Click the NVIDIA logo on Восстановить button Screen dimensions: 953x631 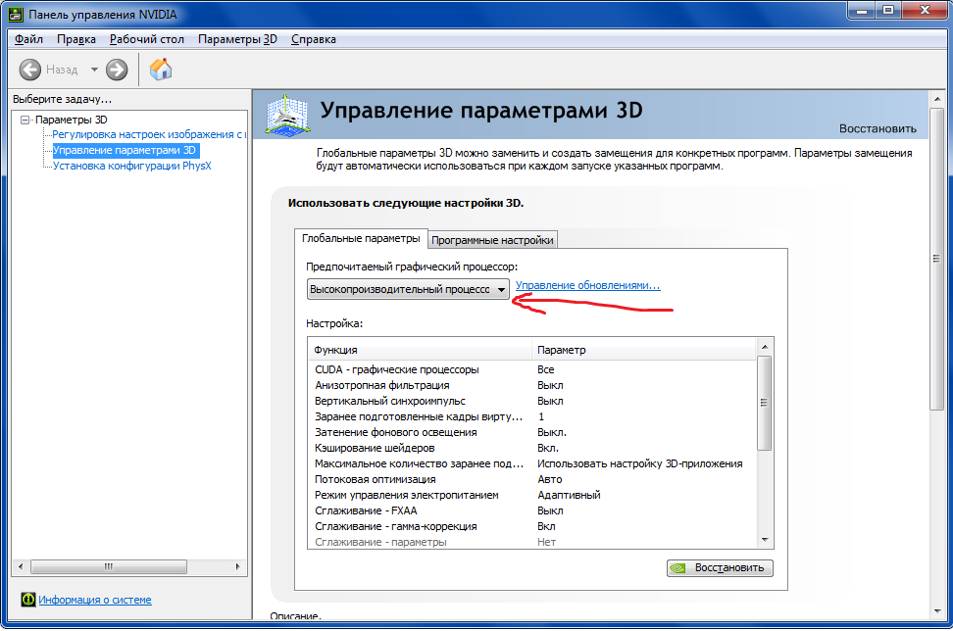(x=679, y=568)
